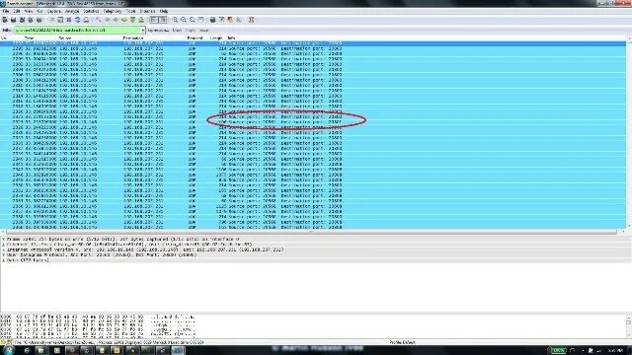632x355 pixels.
Task: Save the capture file toolbar icon
Action: tap(60, 20)
